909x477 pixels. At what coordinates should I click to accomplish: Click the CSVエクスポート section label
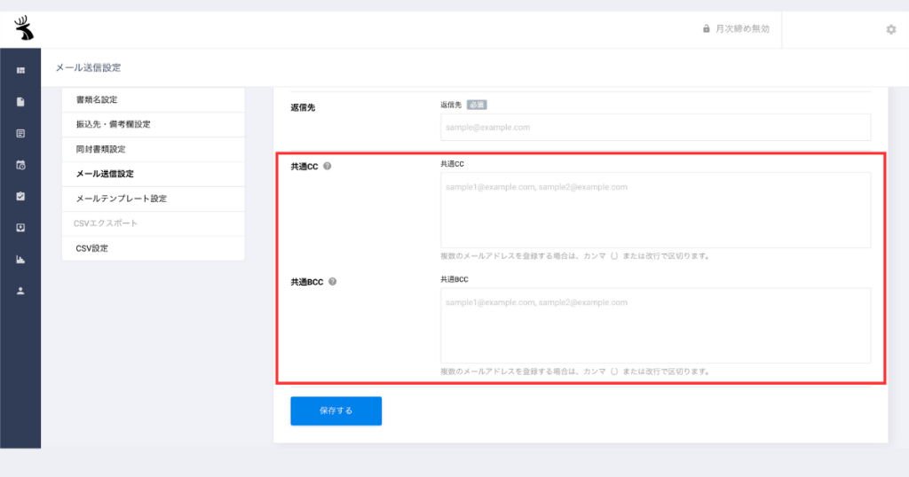click(106, 223)
